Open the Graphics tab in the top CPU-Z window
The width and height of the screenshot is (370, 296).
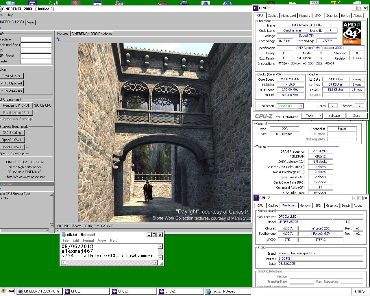click(x=332, y=16)
